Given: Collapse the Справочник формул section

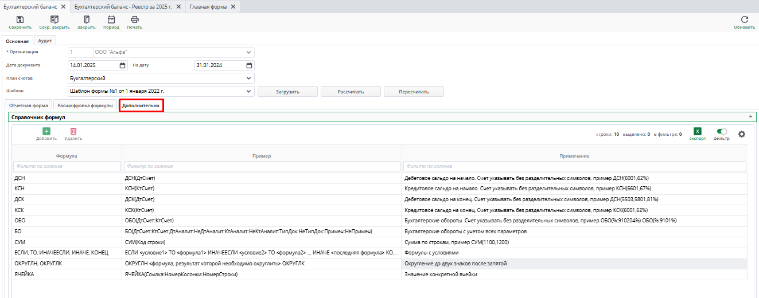Looking at the screenshot, I should [751, 117].
